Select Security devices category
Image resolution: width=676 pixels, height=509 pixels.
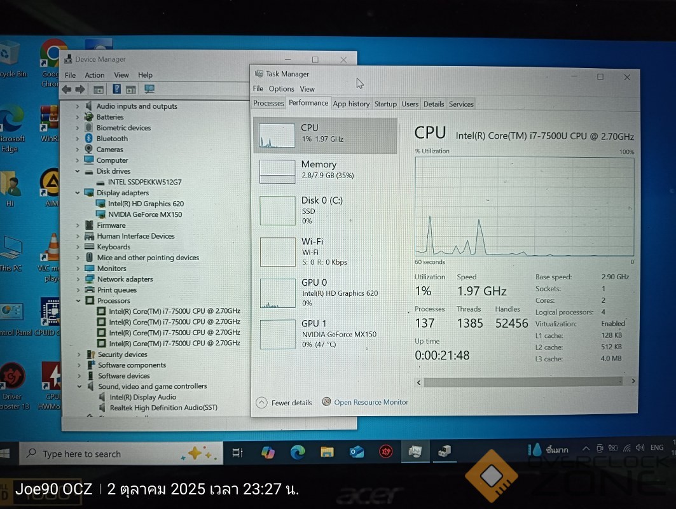pyautogui.click(x=123, y=354)
